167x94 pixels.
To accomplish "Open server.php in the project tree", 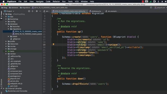I will pyautogui.click(x=13, y=81).
